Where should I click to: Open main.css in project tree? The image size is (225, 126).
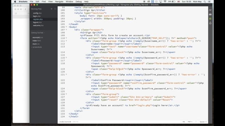point(36,44)
